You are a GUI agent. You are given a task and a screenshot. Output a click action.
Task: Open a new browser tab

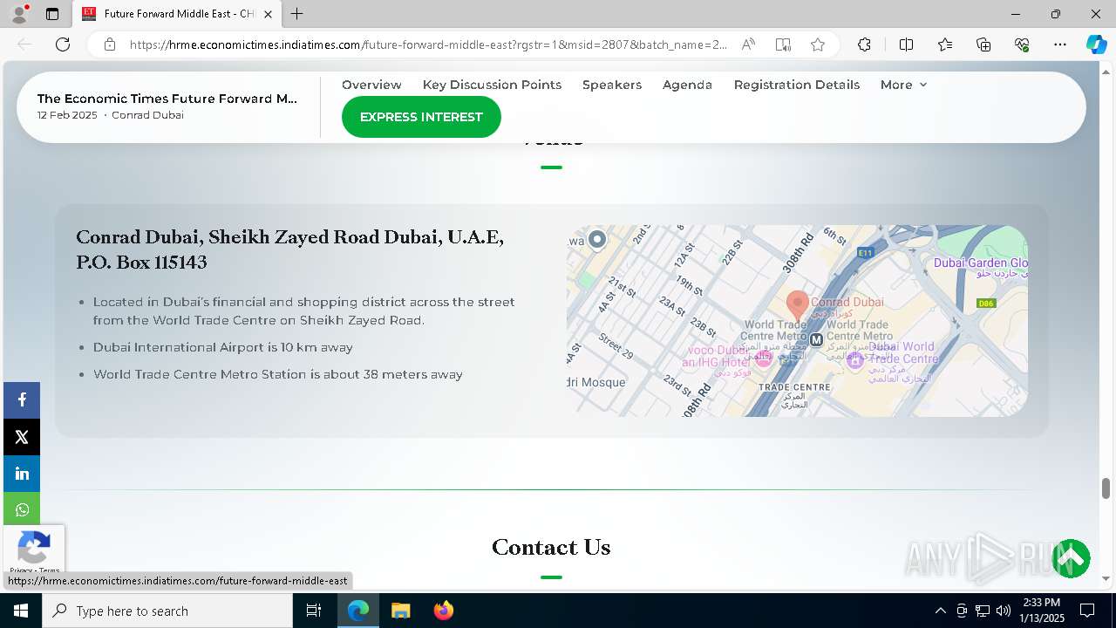click(x=297, y=14)
